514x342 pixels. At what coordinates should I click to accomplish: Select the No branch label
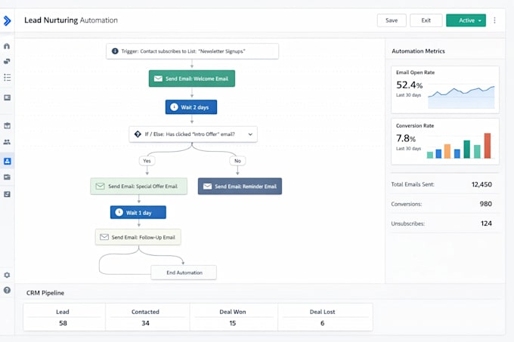tap(237, 161)
